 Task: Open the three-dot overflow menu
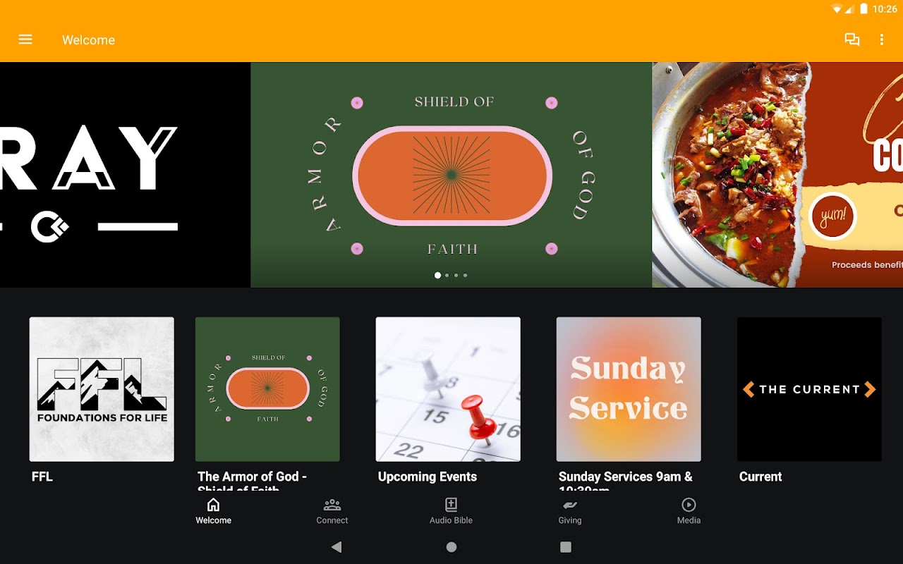pos(882,39)
